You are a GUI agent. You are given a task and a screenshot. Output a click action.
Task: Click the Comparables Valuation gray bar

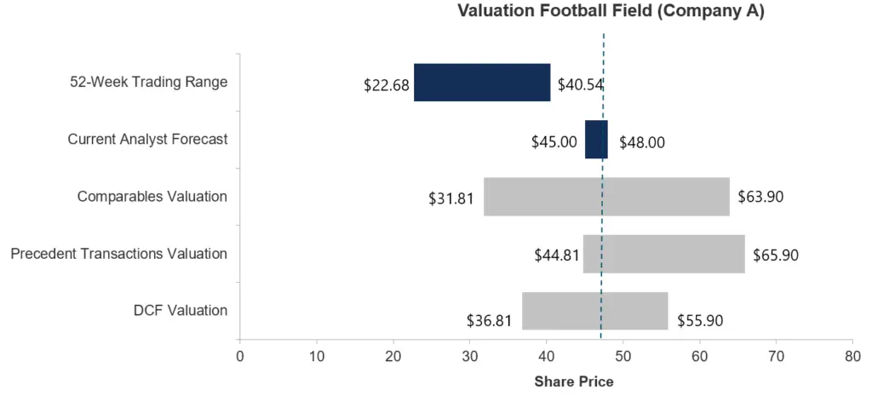pos(606,197)
